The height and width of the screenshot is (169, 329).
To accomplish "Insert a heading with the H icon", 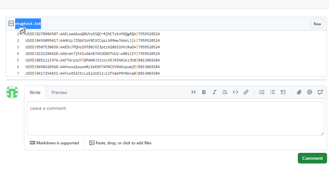I will pos(194,92).
